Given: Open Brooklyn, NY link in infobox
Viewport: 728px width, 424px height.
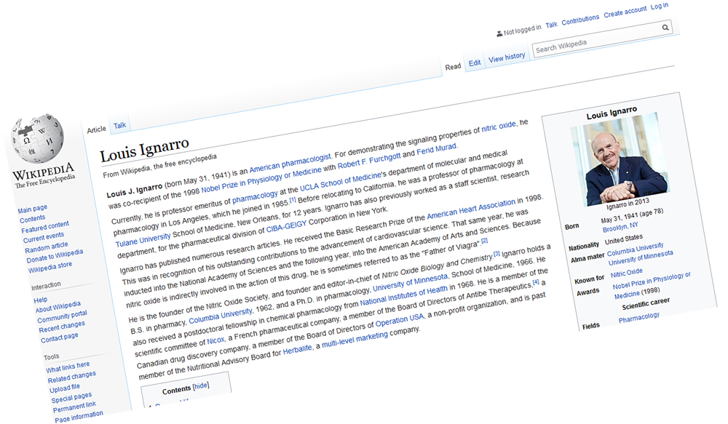Looking at the screenshot, I should tap(620, 227).
